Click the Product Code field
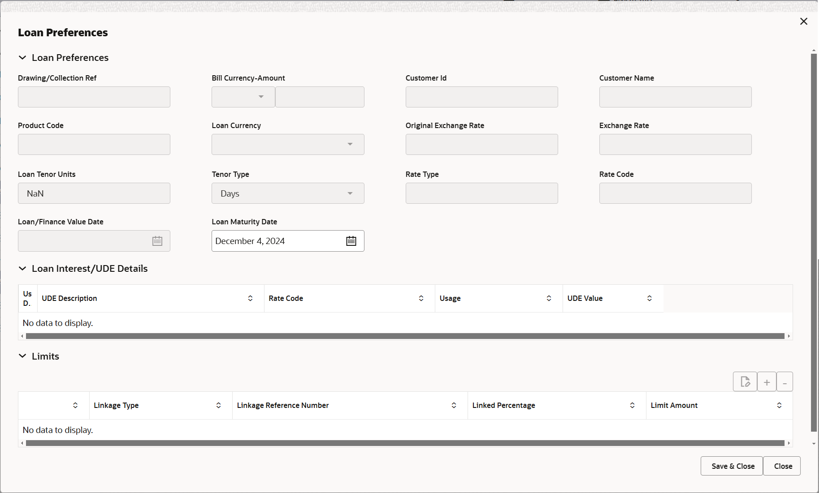This screenshot has height=493, width=819. click(x=94, y=144)
